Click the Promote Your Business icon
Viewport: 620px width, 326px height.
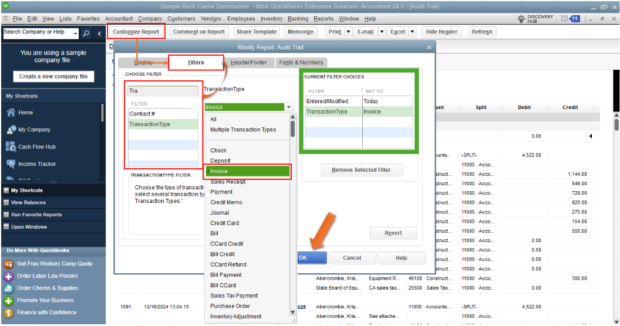[x=8, y=300]
